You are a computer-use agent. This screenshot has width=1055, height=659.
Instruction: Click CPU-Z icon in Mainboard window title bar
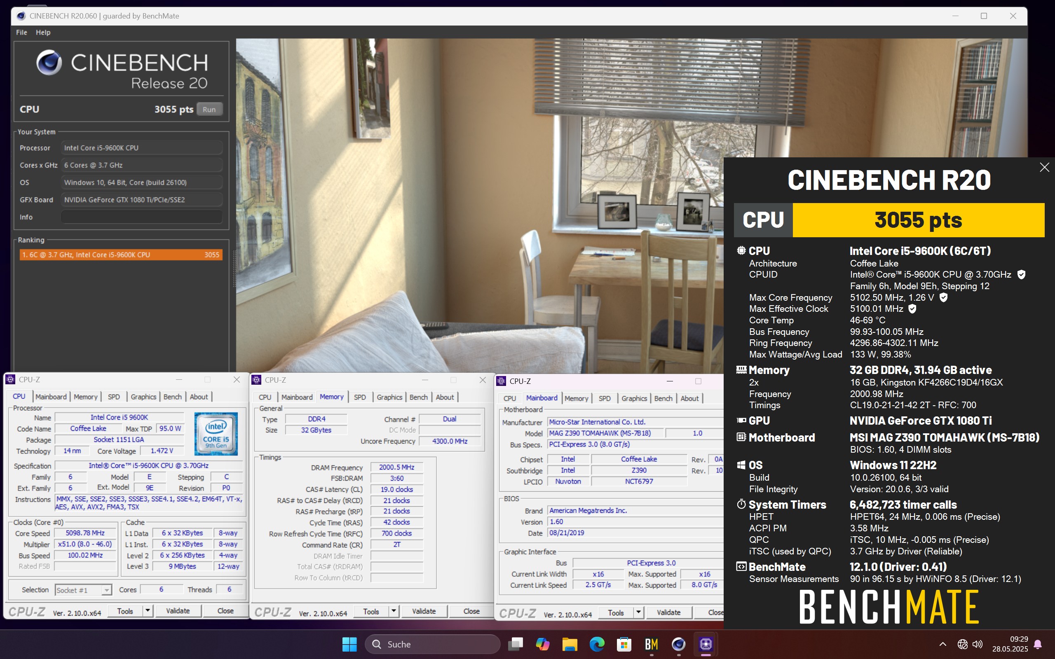click(x=502, y=381)
